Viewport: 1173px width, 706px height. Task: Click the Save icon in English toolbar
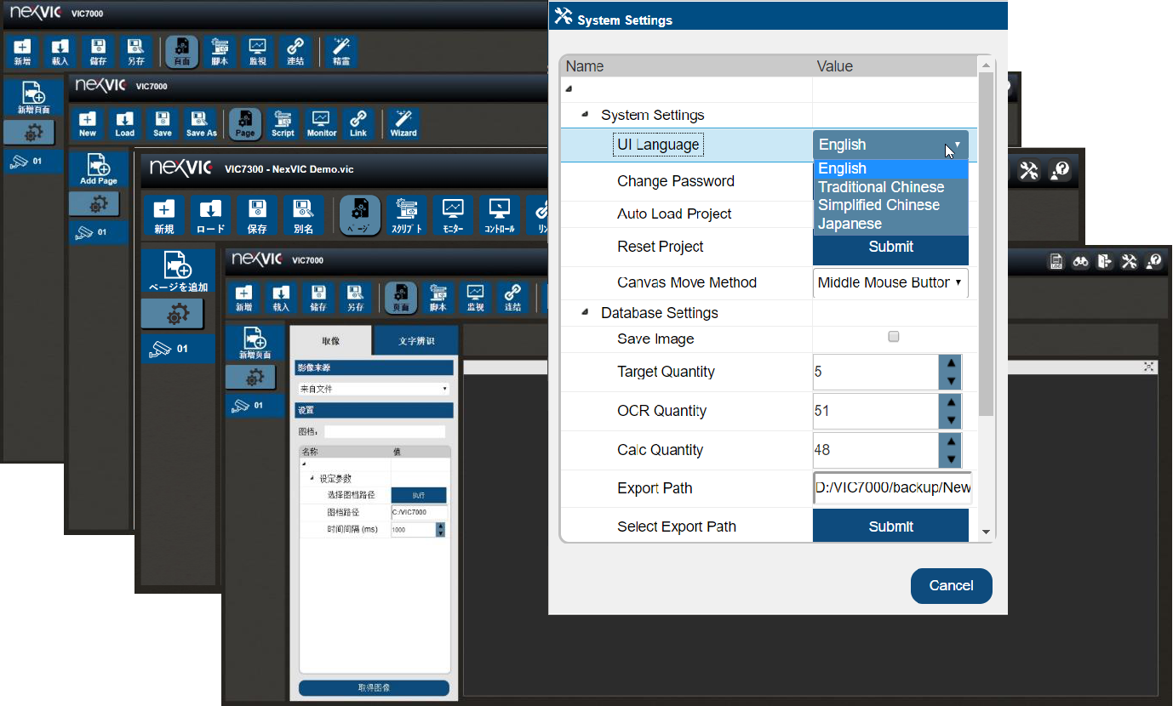click(x=163, y=123)
